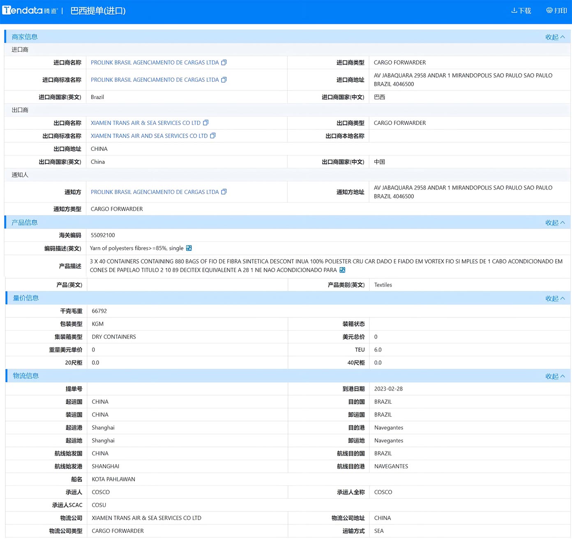Open XIAMEN TRANS AIR & SEA SERVICES link
The image size is (572, 539).
[x=145, y=123]
